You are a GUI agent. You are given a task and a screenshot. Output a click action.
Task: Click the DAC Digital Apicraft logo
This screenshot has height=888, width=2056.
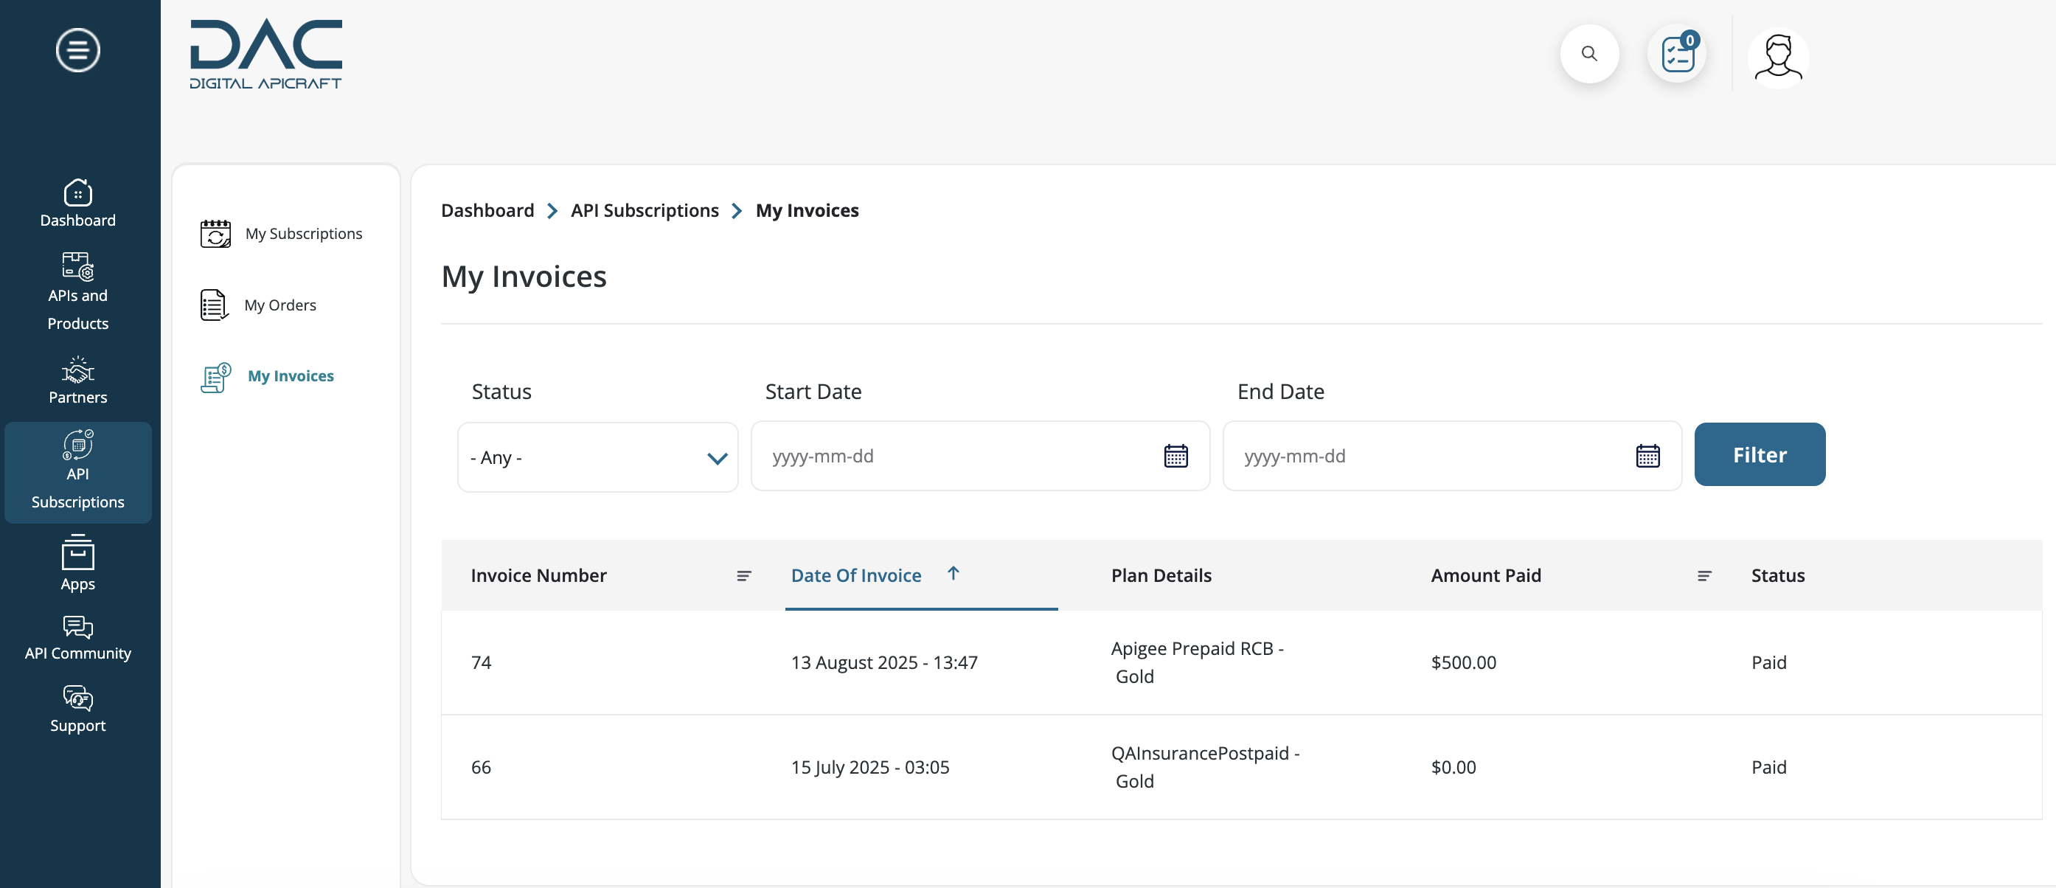click(265, 54)
